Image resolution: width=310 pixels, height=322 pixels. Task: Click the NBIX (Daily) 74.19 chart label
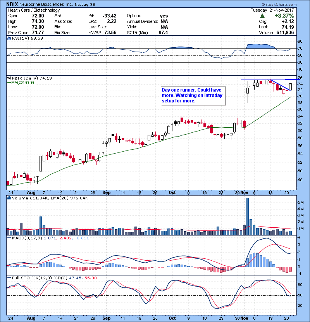(32, 78)
